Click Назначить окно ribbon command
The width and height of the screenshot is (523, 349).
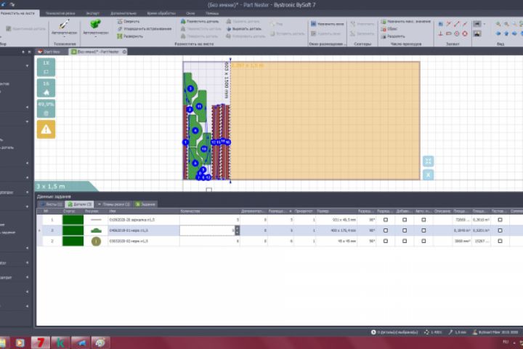(x=327, y=24)
